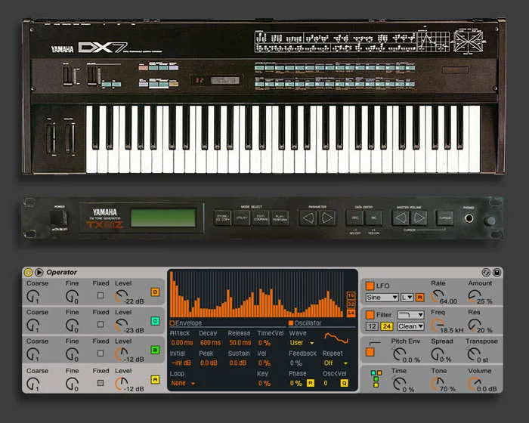Click the LFO Amount knob
529x423 pixels.
point(475,296)
